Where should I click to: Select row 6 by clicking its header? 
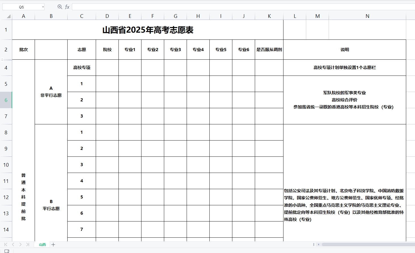pyautogui.click(x=6, y=100)
